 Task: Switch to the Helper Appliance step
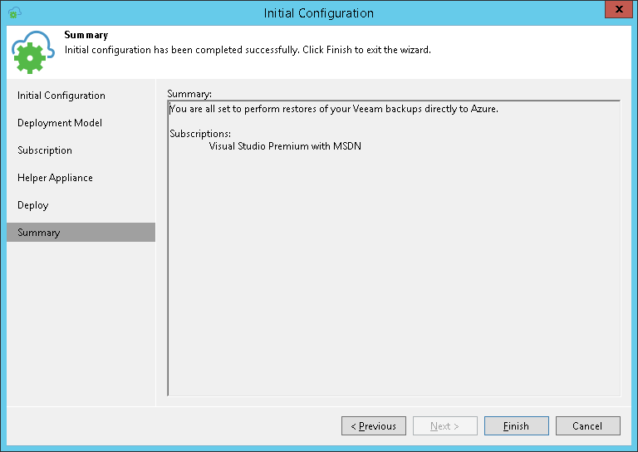[55, 178]
